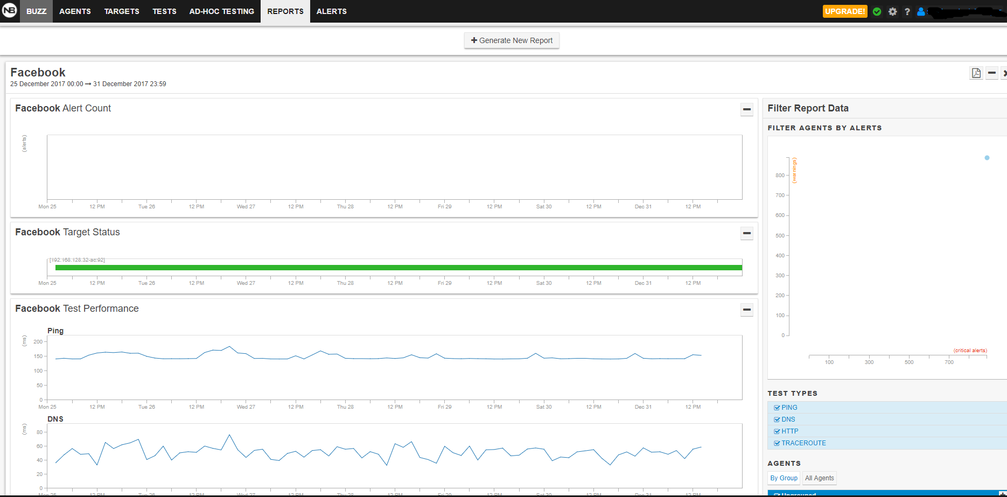
Task: Export the Facebook report as PDF
Action: 976,73
